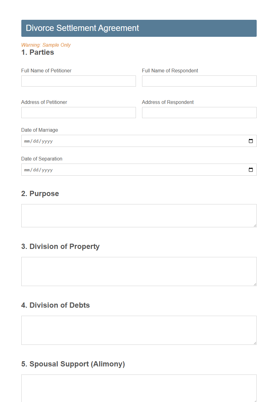Open the Date of Separation calendar picker

(250, 169)
